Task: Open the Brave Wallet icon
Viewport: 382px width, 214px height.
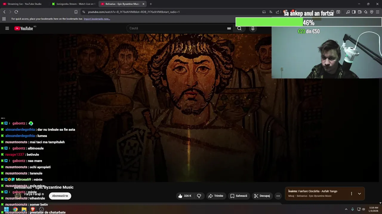Action: point(360,12)
